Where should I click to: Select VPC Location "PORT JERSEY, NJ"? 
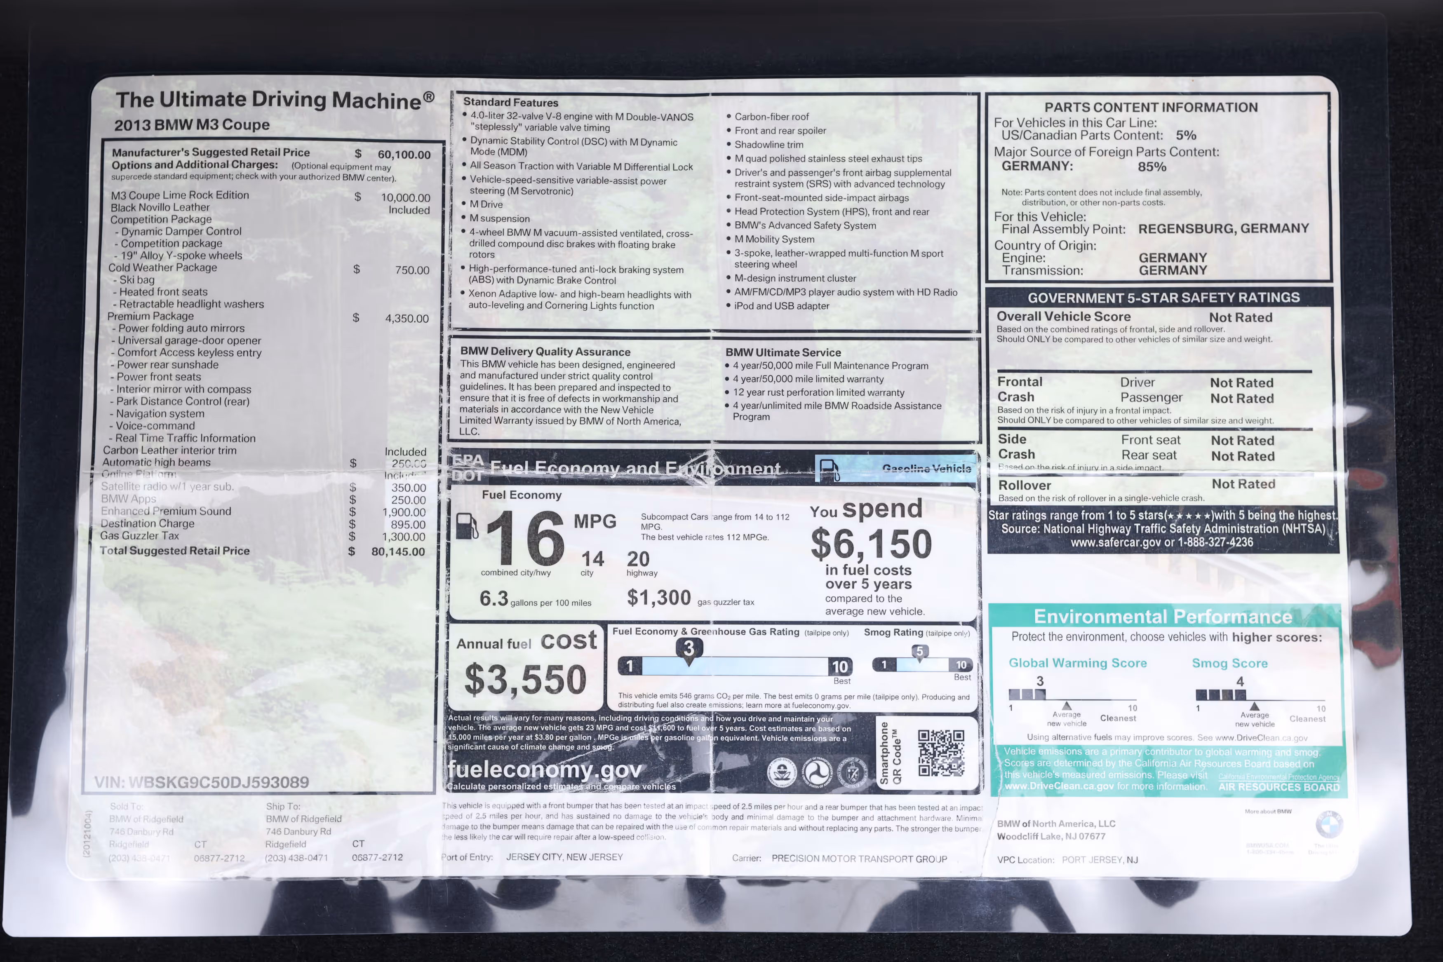[1100, 860]
